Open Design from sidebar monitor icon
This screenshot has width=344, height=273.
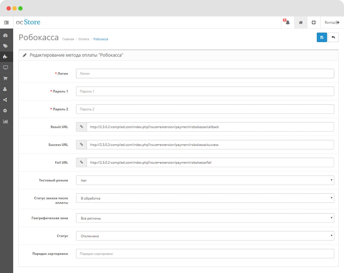(6, 68)
